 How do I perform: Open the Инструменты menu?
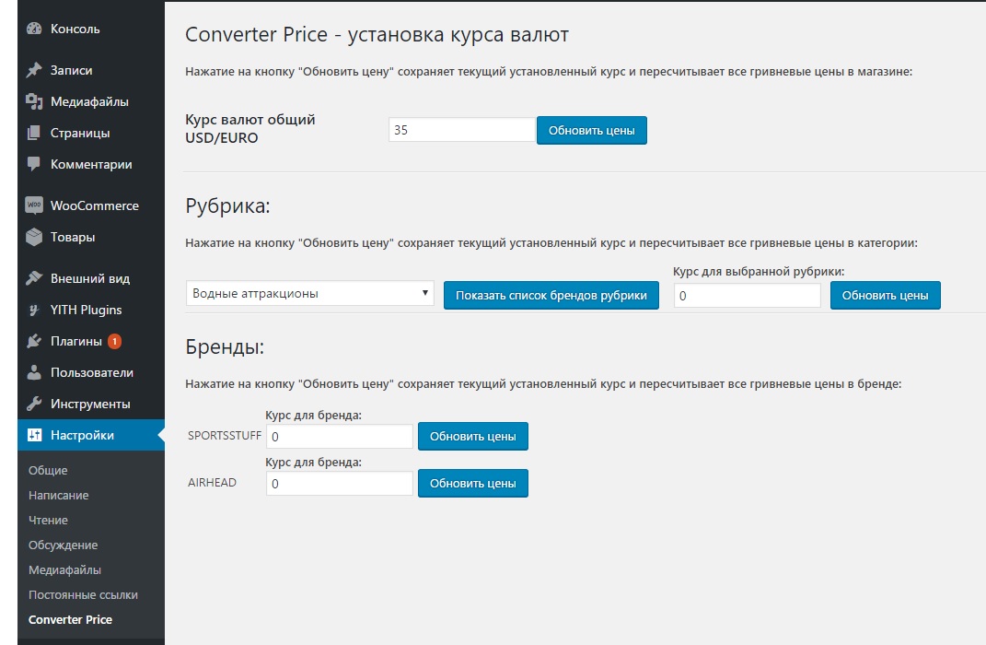[x=91, y=404]
